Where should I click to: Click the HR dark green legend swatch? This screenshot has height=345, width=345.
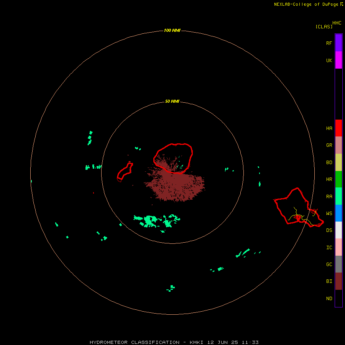[x=338, y=179]
